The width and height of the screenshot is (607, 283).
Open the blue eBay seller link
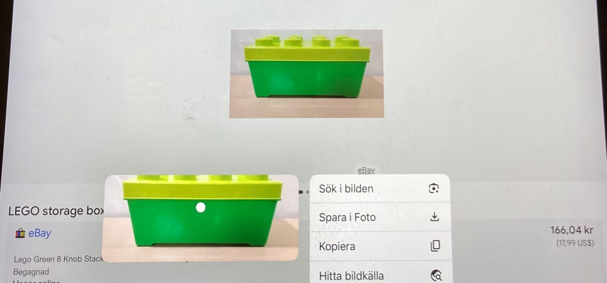[x=39, y=234]
